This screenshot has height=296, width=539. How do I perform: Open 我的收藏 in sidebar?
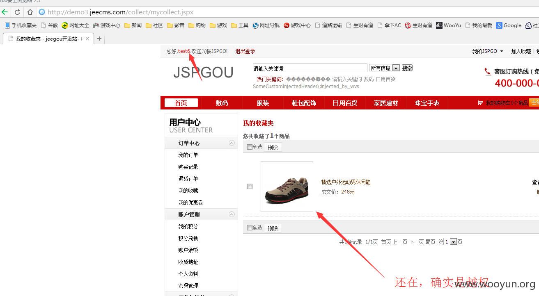(188, 191)
